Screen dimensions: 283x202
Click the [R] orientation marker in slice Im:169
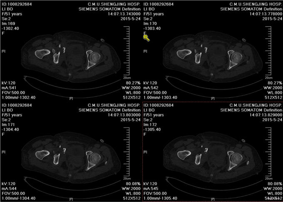(x=4, y=52)
